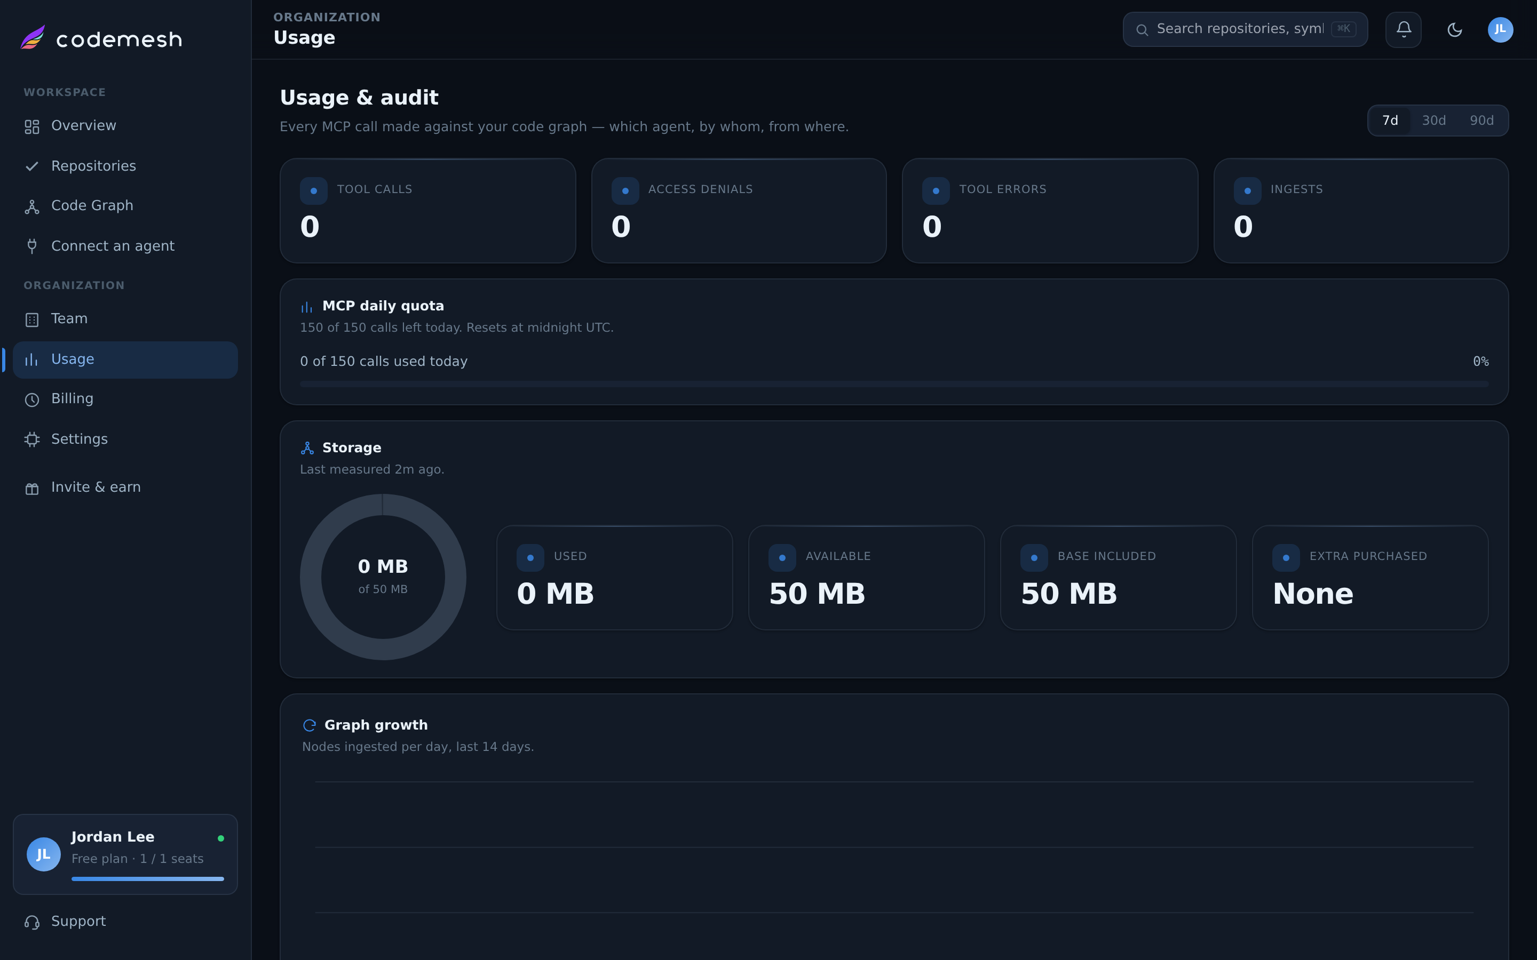Click the Settings chip icon
The width and height of the screenshot is (1537, 960).
pyautogui.click(x=32, y=439)
